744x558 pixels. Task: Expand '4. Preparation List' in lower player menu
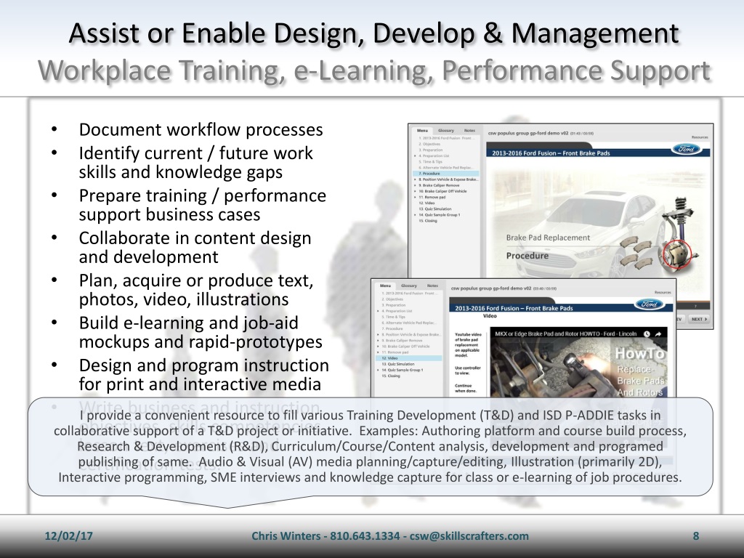[x=378, y=311]
